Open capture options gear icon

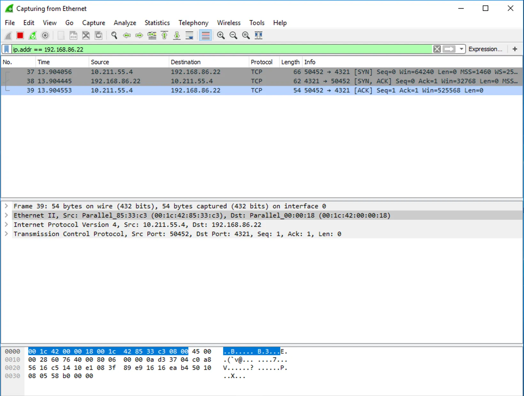(x=45, y=35)
